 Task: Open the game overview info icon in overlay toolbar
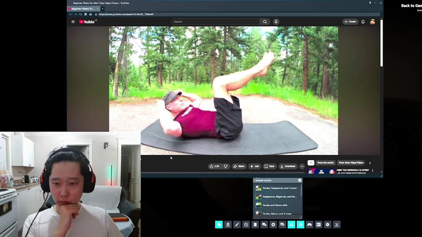(219, 224)
